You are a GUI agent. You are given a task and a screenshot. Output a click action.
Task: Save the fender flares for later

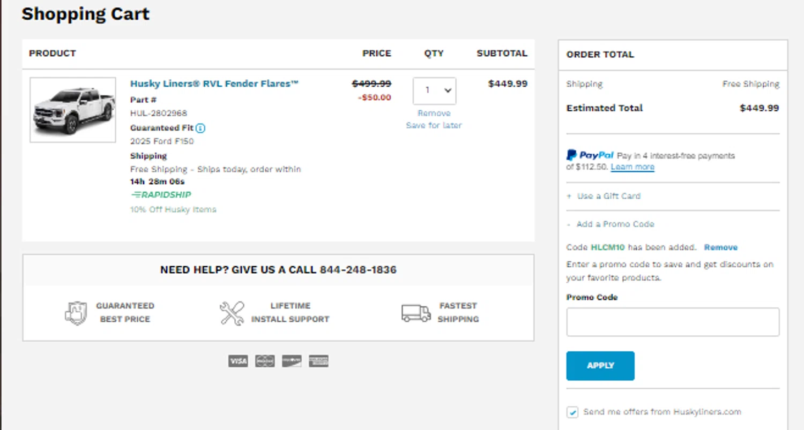click(434, 125)
